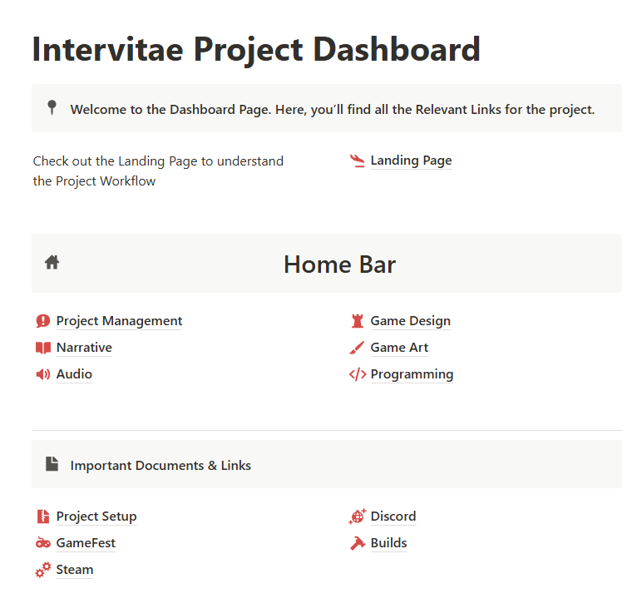Click the speaker icon beside Audio
Image resolution: width=632 pixels, height=613 pixels.
tap(43, 374)
